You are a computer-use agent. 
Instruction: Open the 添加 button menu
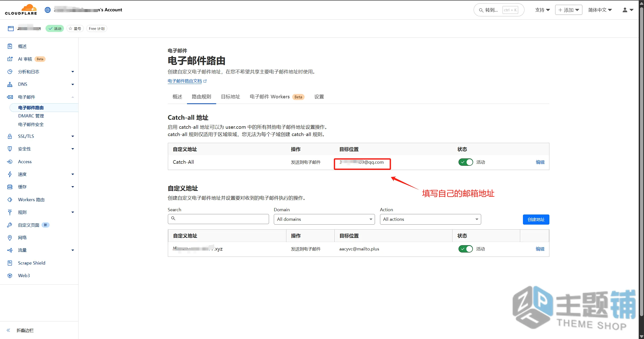569,10
